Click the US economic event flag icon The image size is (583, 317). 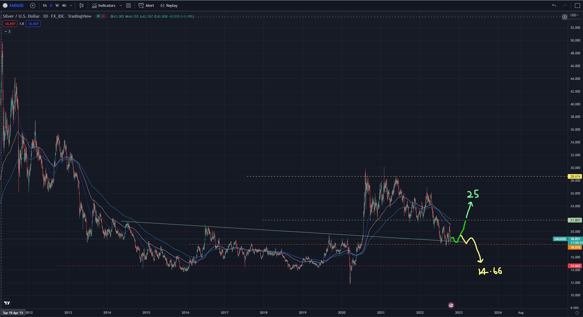tap(451, 305)
